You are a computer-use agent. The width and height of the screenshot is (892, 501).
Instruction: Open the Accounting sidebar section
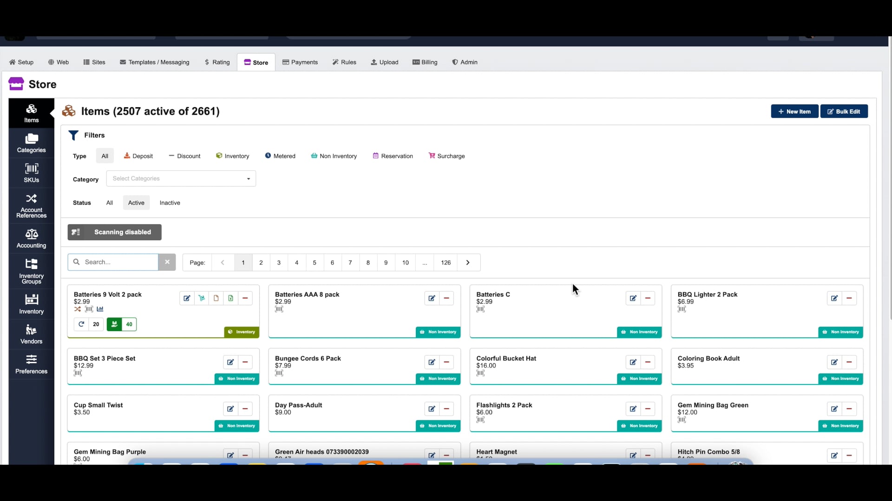(x=31, y=238)
